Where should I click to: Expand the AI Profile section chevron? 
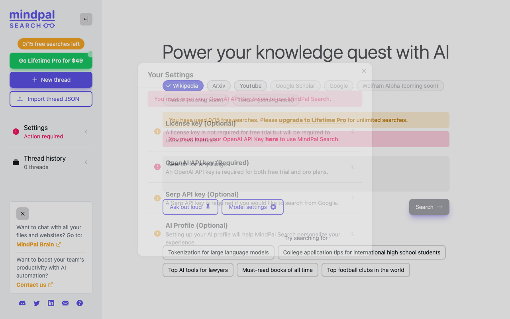point(353,233)
